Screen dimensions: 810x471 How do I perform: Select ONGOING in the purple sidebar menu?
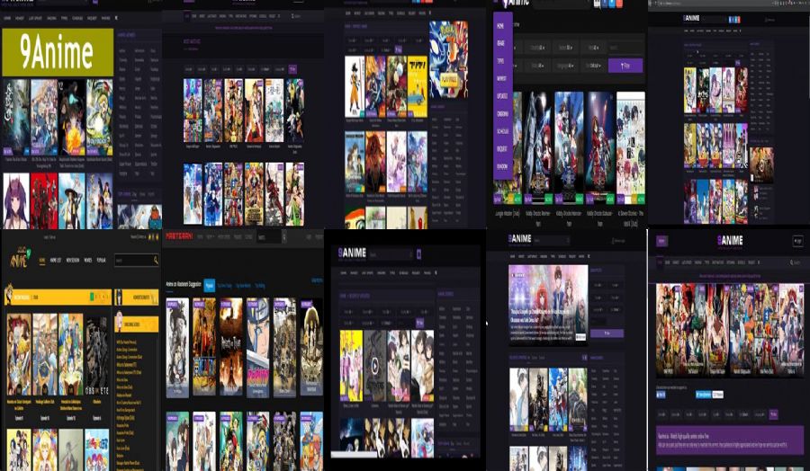pyautogui.click(x=502, y=113)
